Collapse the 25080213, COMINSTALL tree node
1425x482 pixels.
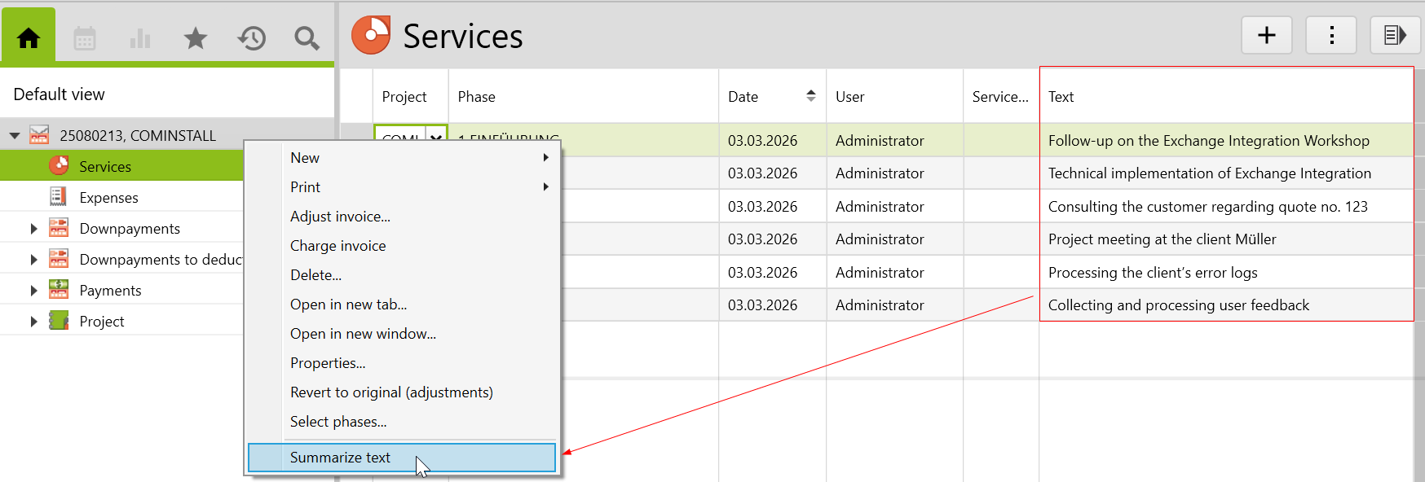coord(15,136)
